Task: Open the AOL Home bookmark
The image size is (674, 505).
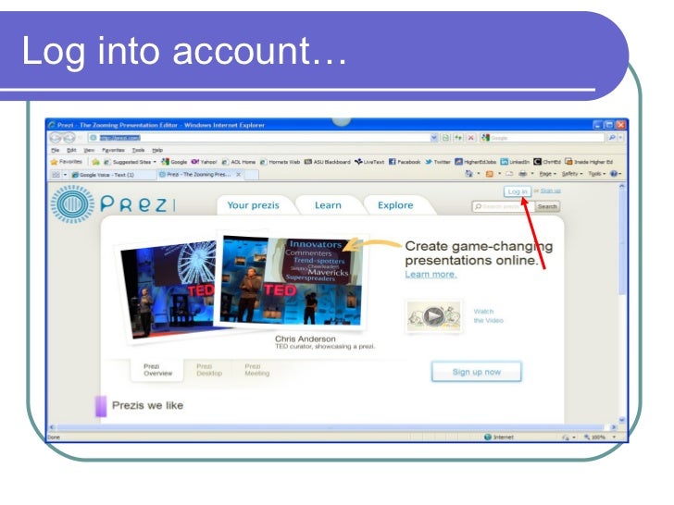Action: tap(239, 162)
